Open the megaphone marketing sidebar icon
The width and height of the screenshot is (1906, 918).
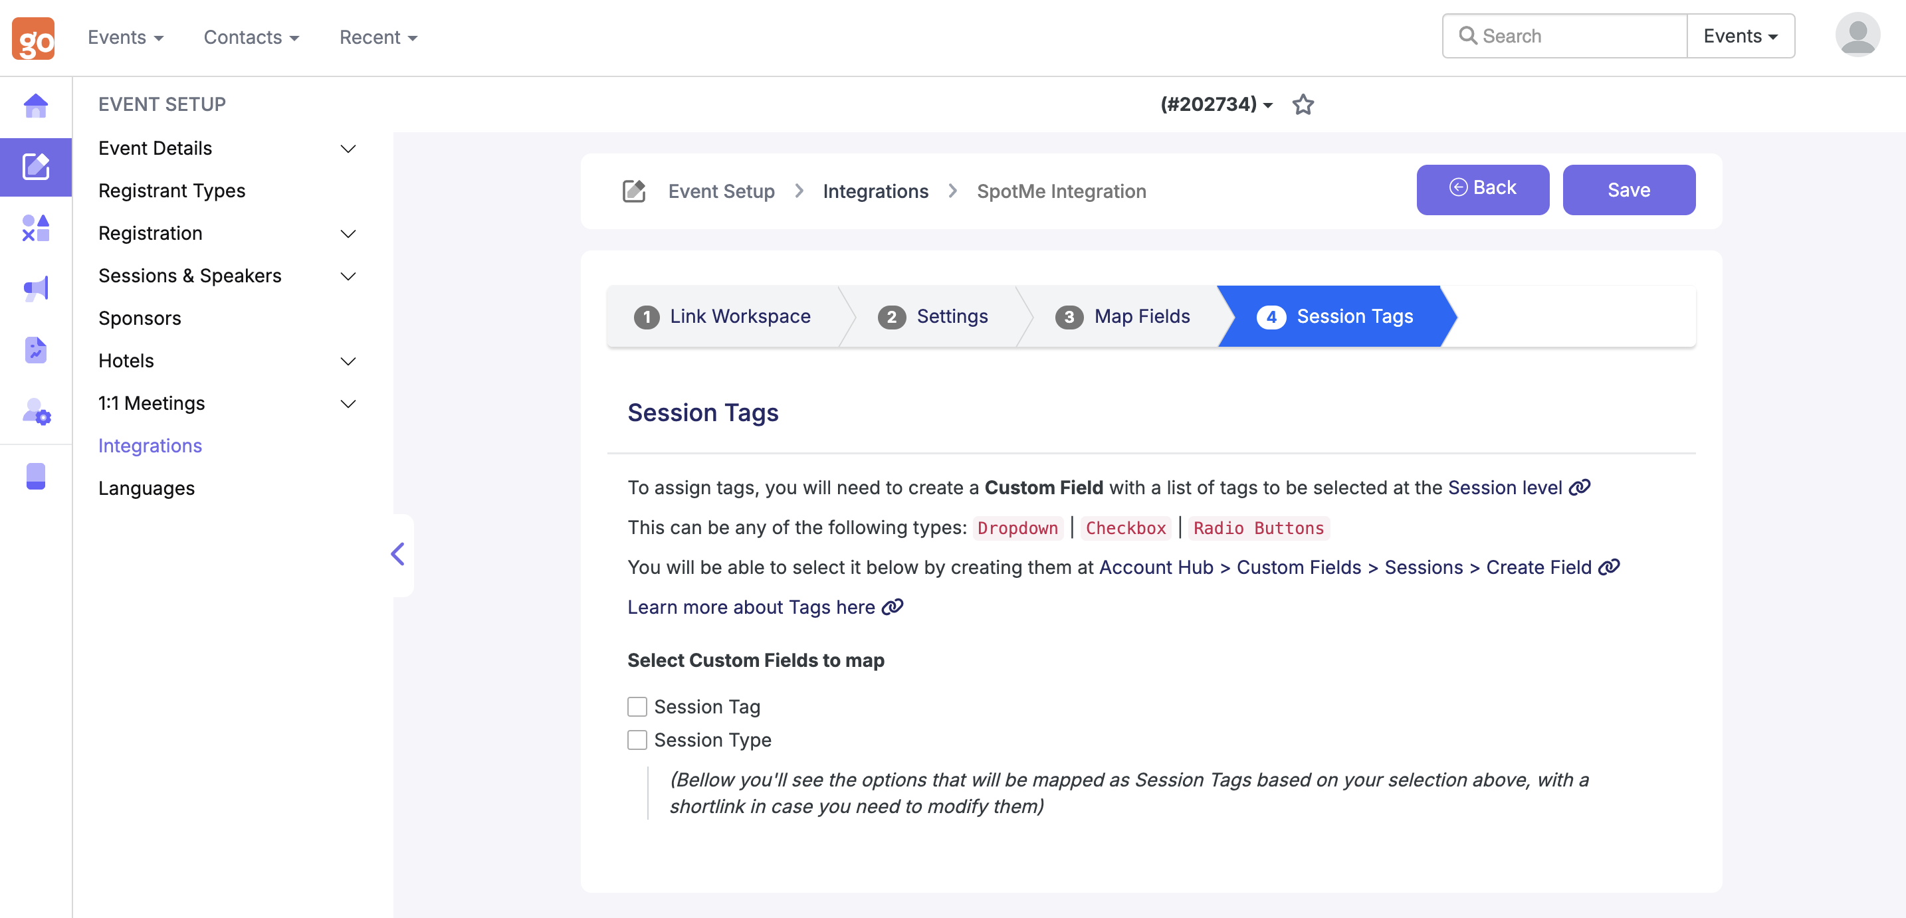pos(35,288)
